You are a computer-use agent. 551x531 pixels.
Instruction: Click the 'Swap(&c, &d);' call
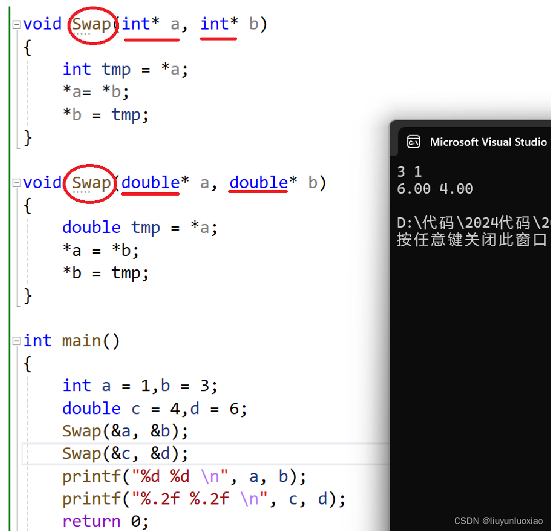tap(125, 454)
